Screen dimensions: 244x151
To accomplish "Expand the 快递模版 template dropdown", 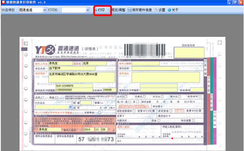I will tap(45, 10).
